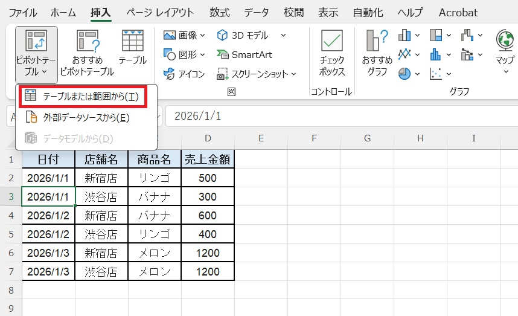Select cell 渋谷店 in row 3

tap(101, 197)
